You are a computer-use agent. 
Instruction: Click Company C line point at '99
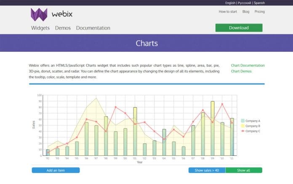coord(115,107)
